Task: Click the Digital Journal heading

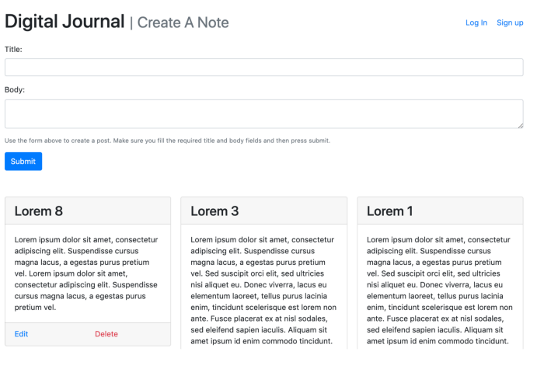Action: tap(65, 22)
